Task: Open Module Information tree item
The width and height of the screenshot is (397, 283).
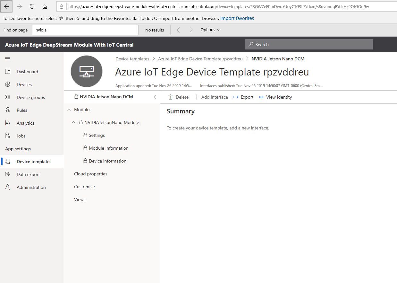Action: point(109,148)
